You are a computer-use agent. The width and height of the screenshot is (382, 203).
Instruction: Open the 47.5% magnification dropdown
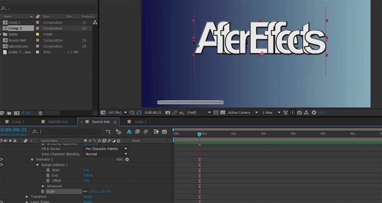point(118,112)
